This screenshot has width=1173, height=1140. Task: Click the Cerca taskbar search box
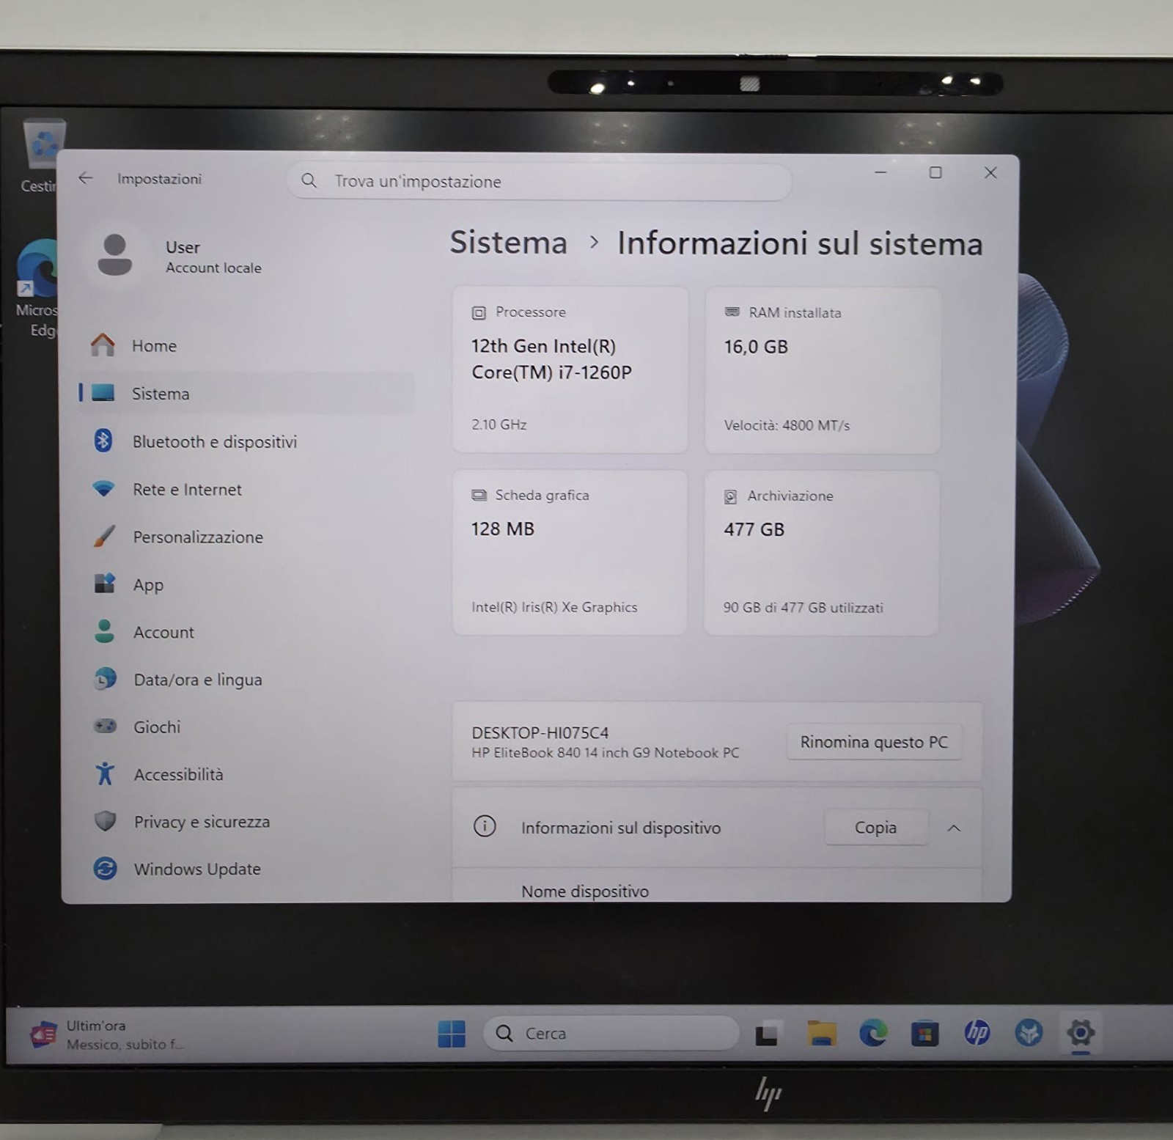click(x=611, y=1033)
